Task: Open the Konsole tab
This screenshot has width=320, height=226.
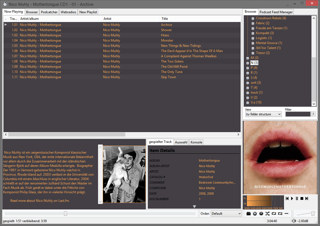Action: (196, 142)
